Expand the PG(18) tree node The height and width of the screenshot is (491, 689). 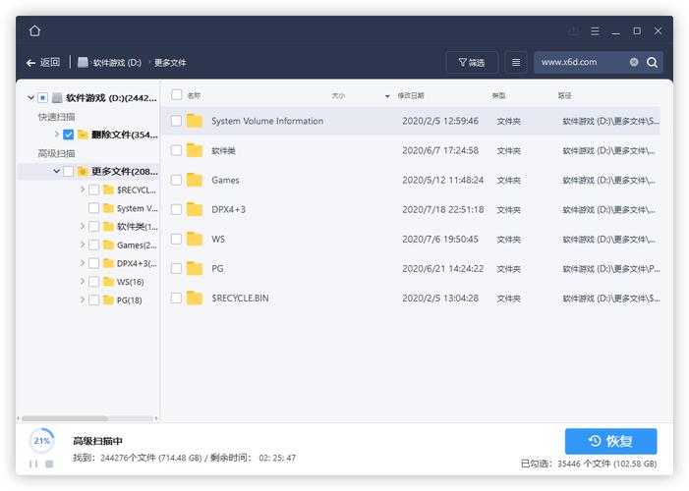[x=83, y=300]
